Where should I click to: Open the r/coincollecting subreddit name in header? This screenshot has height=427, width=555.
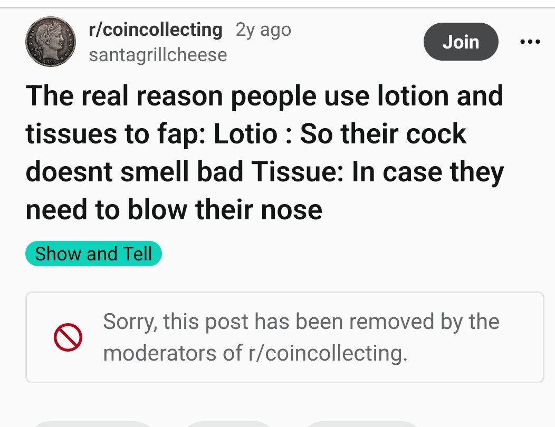click(156, 30)
